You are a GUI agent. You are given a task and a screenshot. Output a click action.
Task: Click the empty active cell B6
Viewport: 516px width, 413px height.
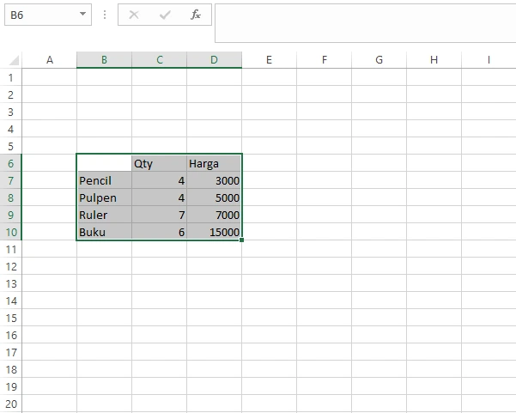(x=105, y=163)
